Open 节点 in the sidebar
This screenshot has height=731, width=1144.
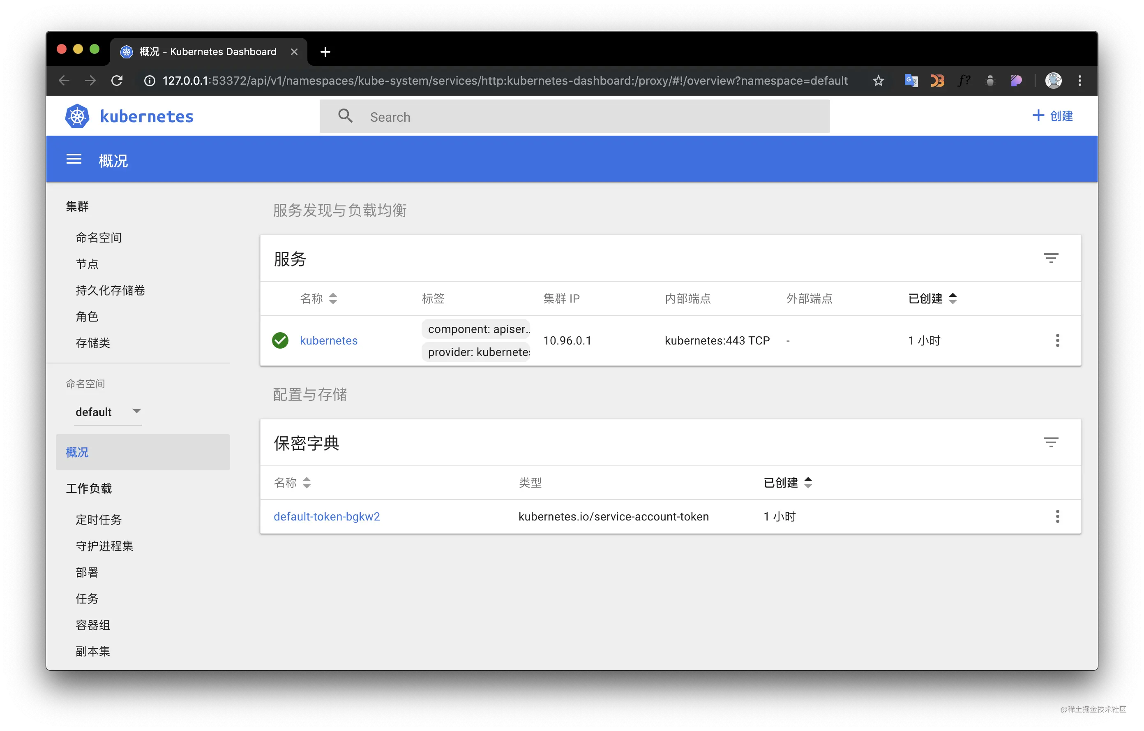[x=87, y=264]
